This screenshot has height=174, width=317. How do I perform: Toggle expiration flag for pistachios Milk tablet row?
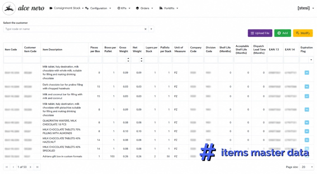coord(307,109)
